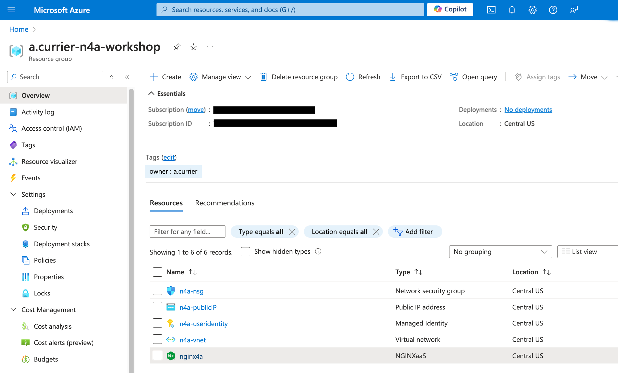Collapse the Cost Management sidebar group
Image resolution: width=618 pixels, height=373 pixels.
(13, 309)
